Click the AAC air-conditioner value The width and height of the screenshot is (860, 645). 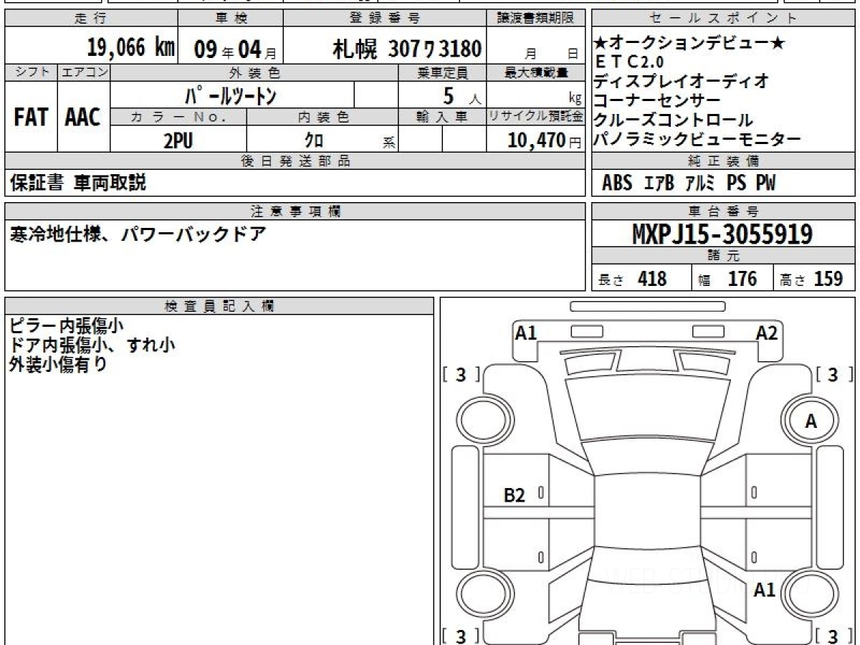83,118
